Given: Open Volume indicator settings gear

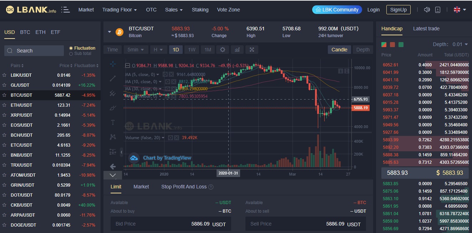Looking at the screenshot, I should [x=170, y=138].
